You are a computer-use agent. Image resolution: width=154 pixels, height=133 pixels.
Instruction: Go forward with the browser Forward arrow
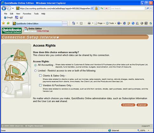coord(9,8)
